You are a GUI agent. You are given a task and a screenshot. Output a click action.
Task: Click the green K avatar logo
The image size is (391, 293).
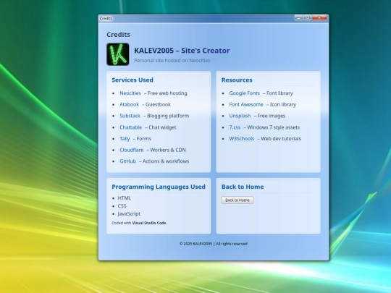click(x=118, y=54)
